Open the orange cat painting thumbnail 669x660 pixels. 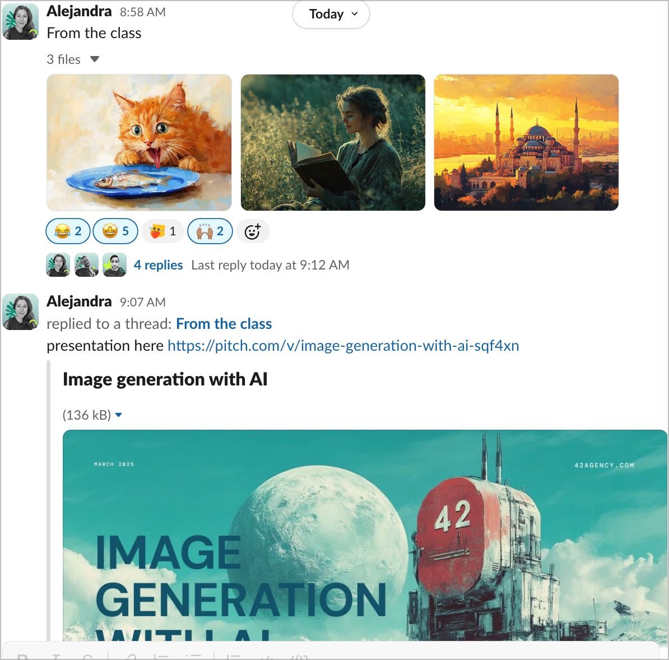139,142
